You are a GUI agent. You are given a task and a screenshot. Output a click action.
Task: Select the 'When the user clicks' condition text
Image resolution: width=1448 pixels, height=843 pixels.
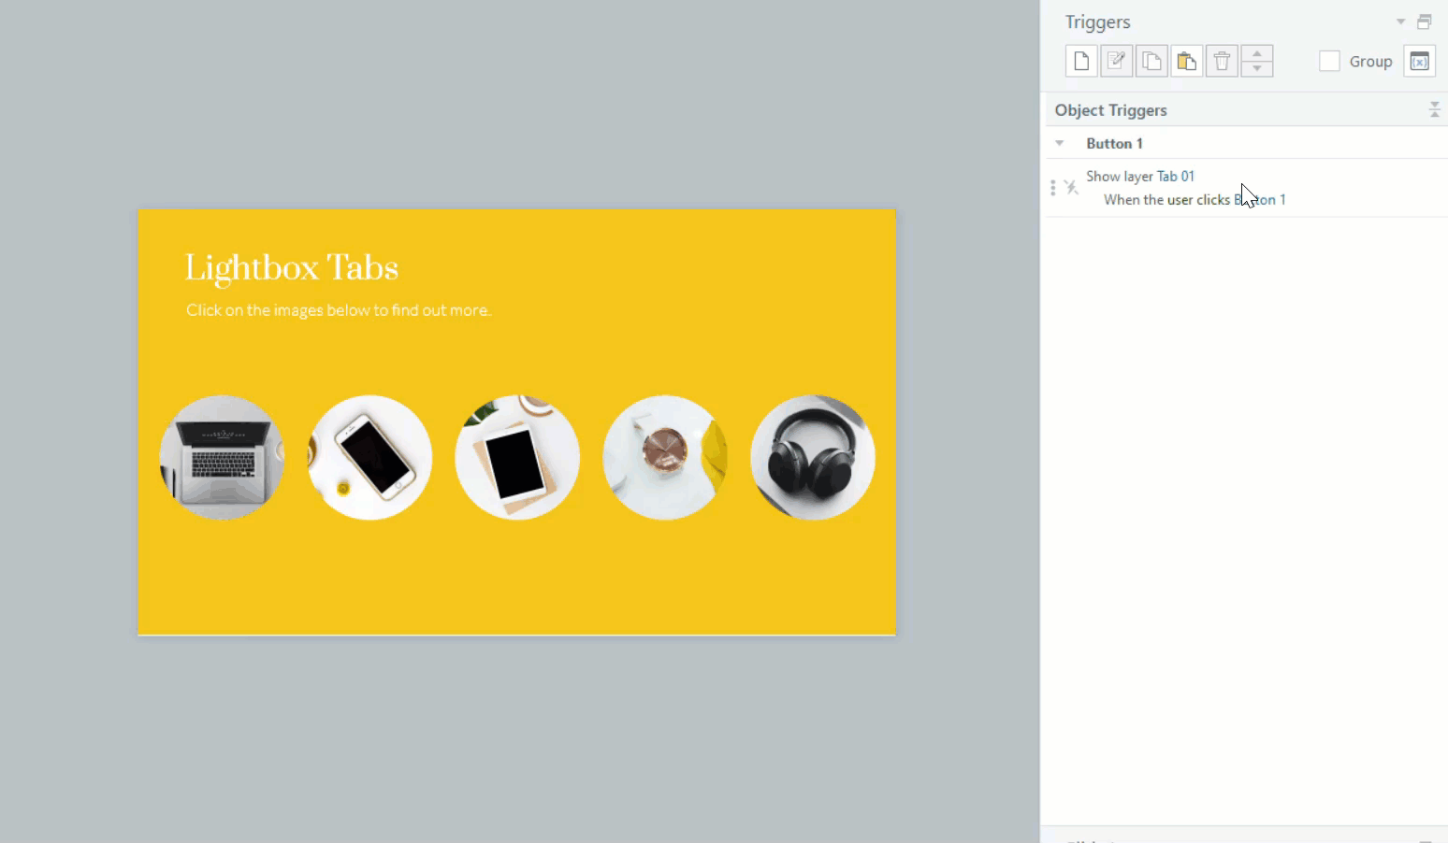pyautogui.click(x=1166, y=199)
